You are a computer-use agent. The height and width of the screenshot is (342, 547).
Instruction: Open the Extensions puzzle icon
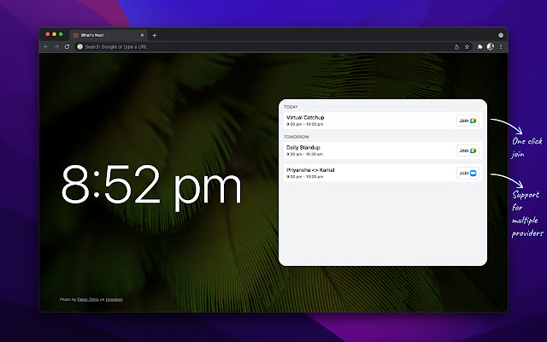pos(480,46)
